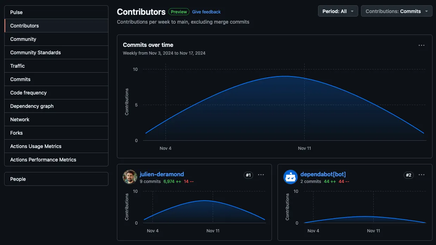Open Actions Performance Metrics
The height and width of the screenshot is (245, 436).
click(x=56, y=160)
